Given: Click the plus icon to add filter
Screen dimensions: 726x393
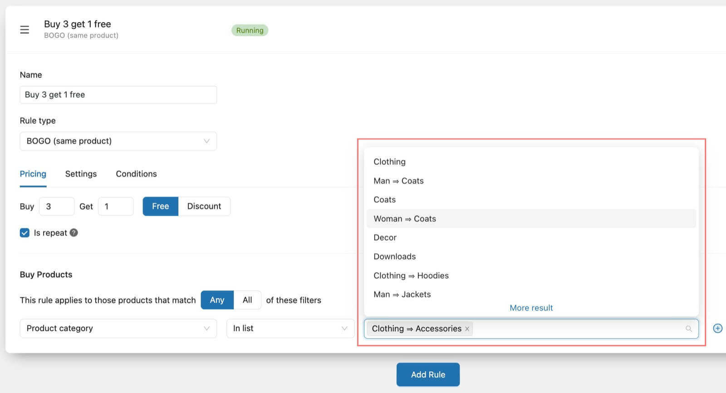Looking at the screenshot, I should point(717,328).
